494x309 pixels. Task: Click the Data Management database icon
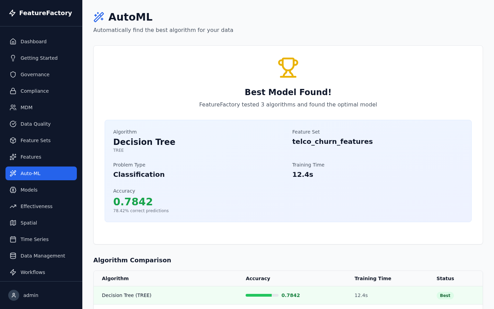tap(13, 256)
